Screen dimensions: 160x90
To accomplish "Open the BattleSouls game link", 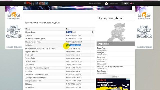I will 101,57.
